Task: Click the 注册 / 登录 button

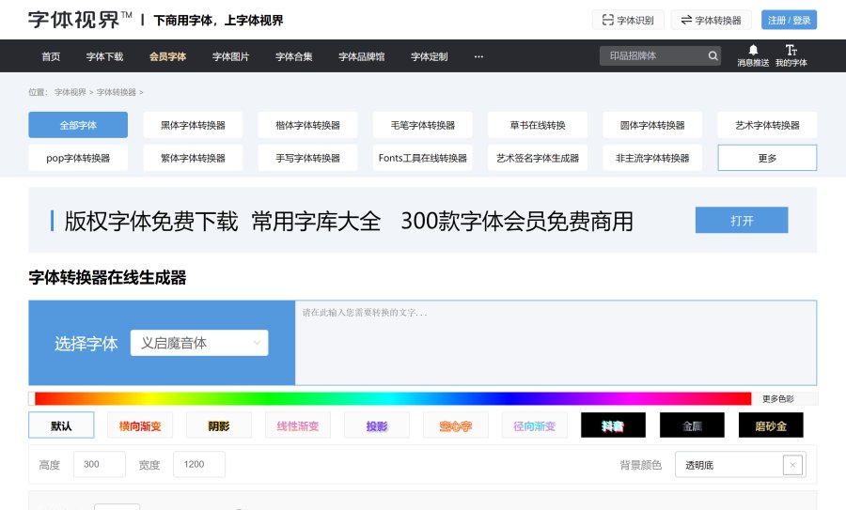Action: coord(789,20)
